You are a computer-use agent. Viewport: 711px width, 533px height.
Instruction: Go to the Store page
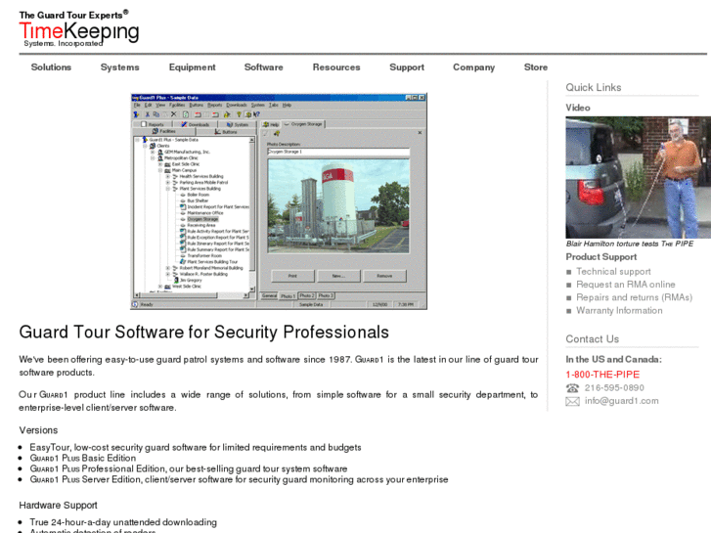tap(536, 67)
